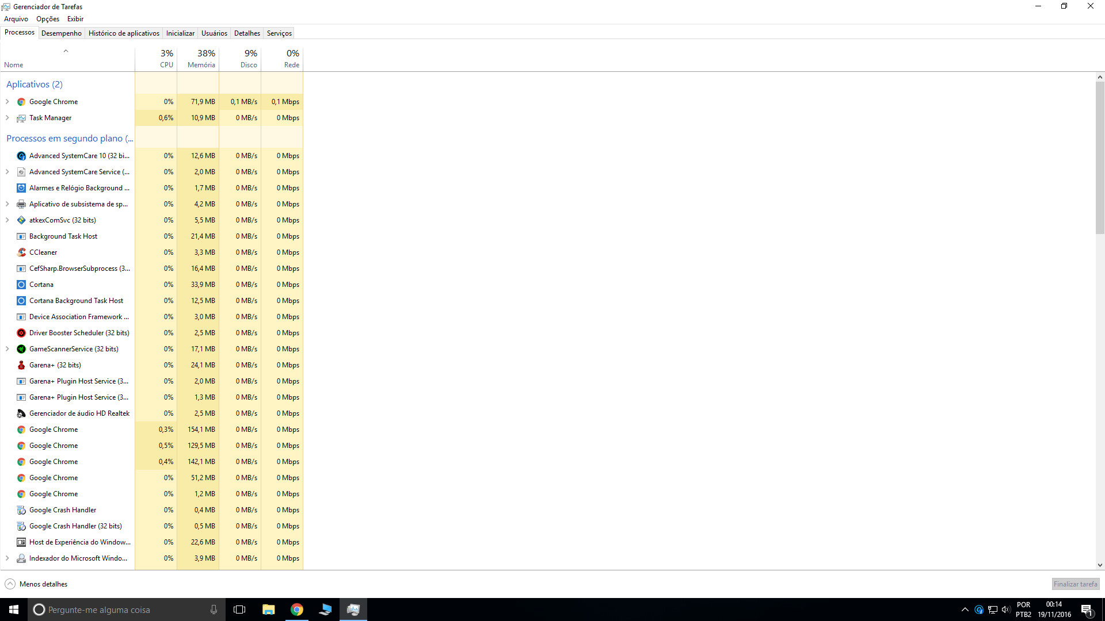Expand the Google Chrome app group

[7, 102]
